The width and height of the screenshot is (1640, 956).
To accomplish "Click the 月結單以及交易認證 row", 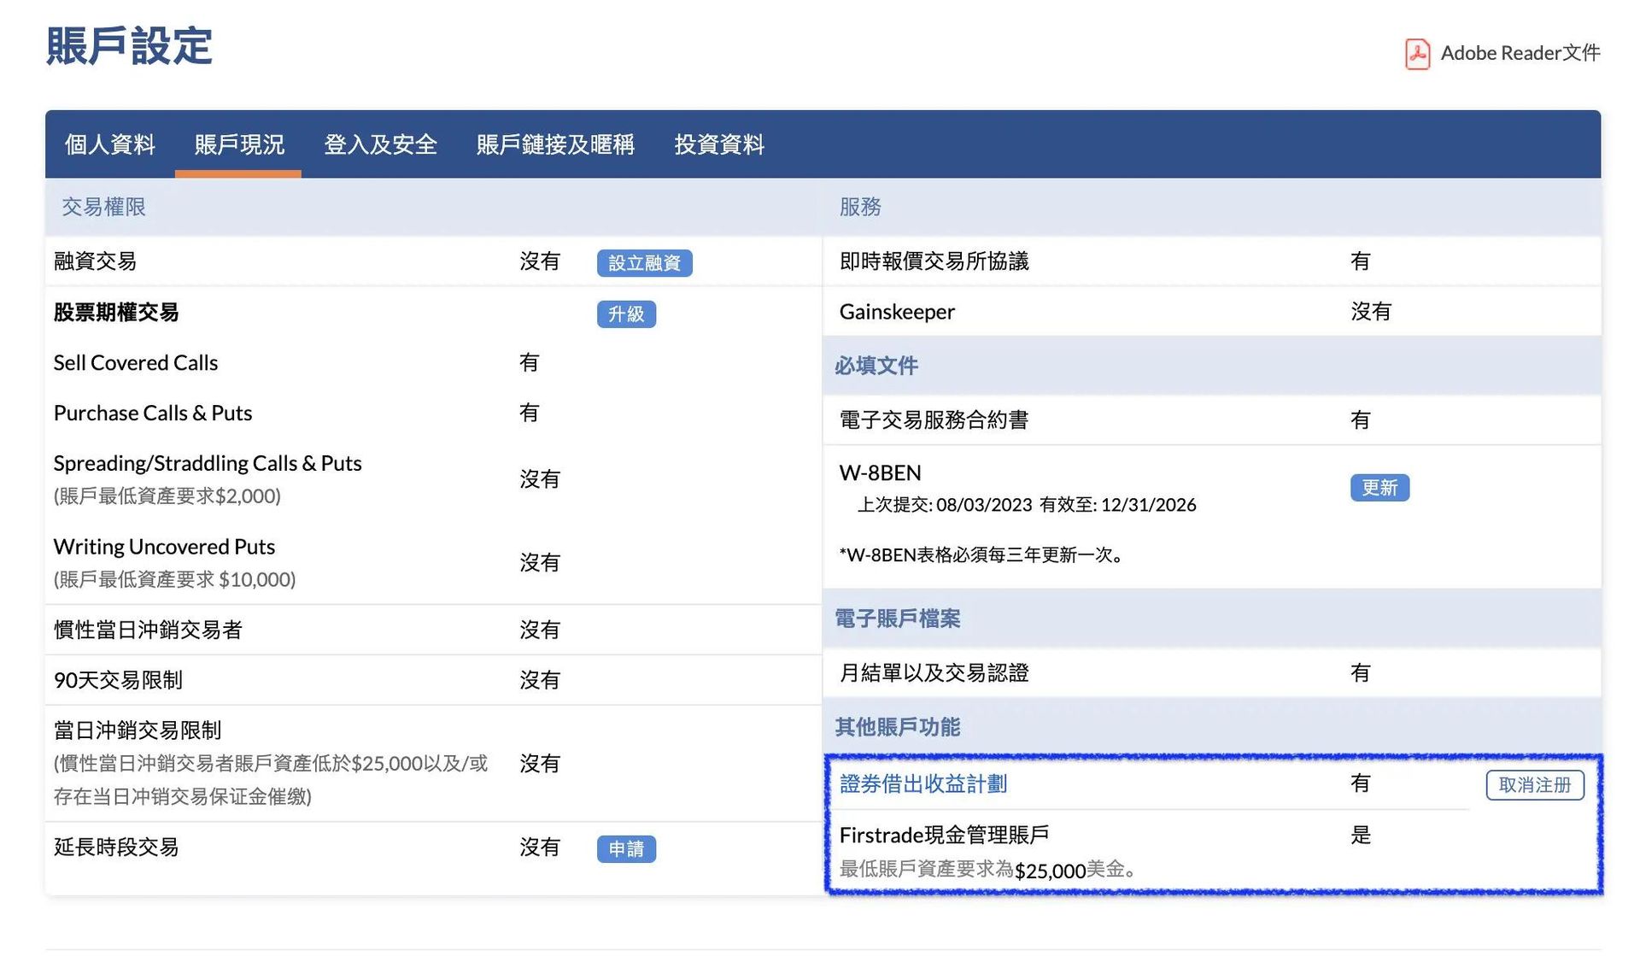I will tap(934, 673).
